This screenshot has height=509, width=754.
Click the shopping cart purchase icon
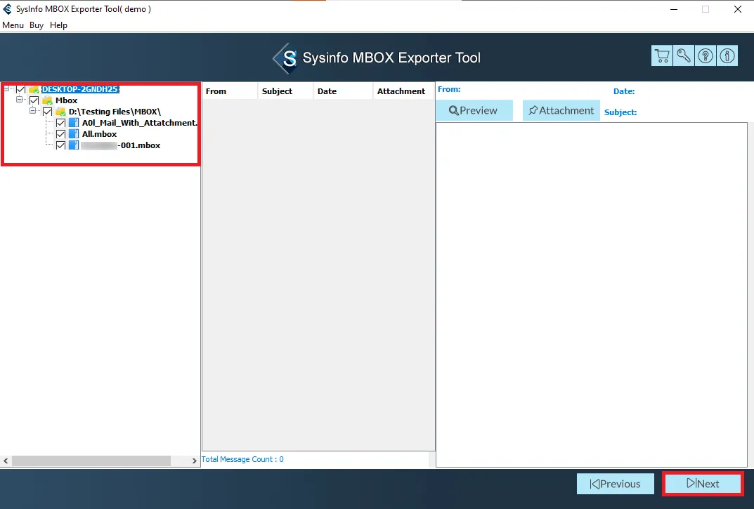tap(661, 56)
